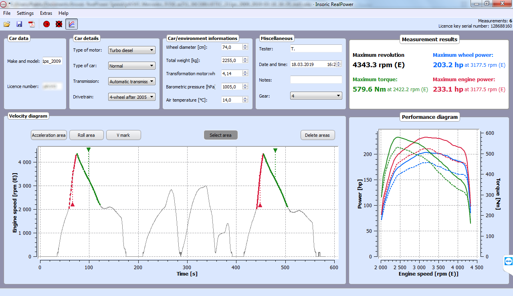Viewport: 513px width, 296px height.
Task: Click the V mark button
Action: pyautogui.click(x=123, y=135)
